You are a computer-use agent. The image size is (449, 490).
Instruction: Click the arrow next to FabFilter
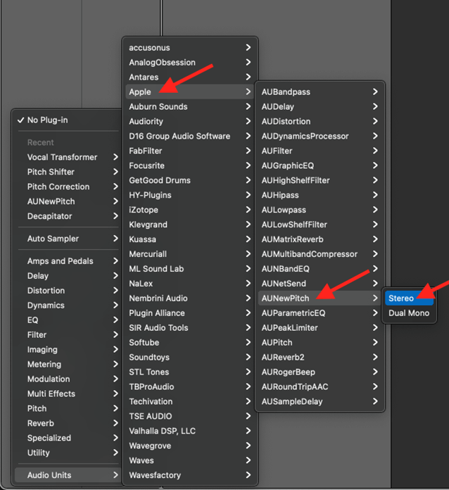point(248,151)
